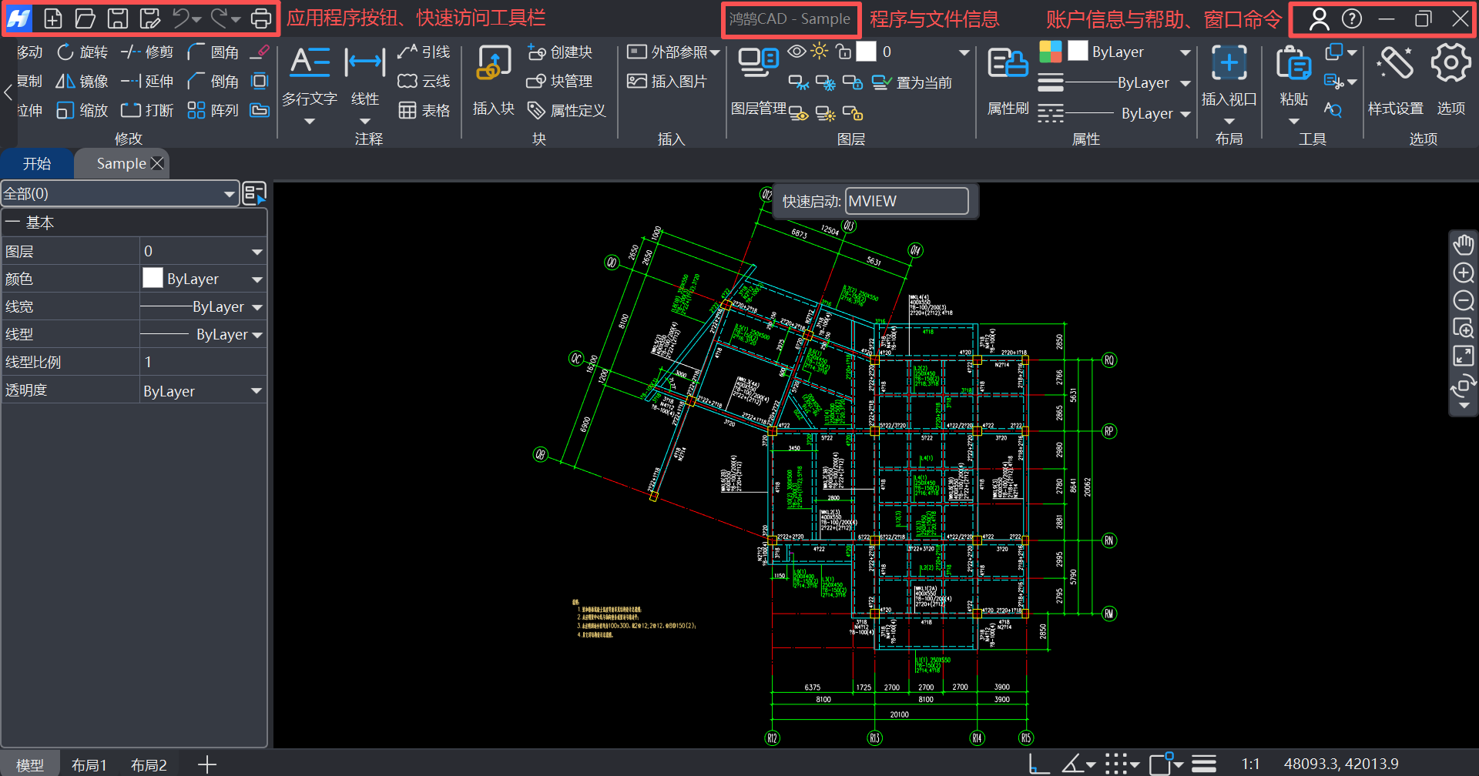Toggle the layer freeze sun icon

point(820,52)
